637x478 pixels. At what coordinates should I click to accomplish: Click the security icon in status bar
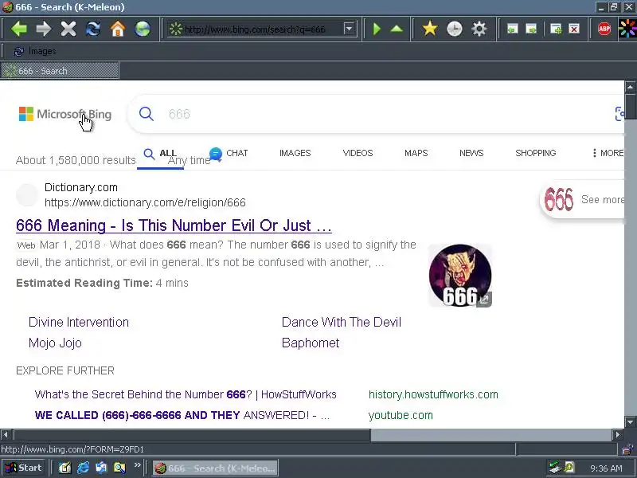pyautogui.click(x=627, y=449)
